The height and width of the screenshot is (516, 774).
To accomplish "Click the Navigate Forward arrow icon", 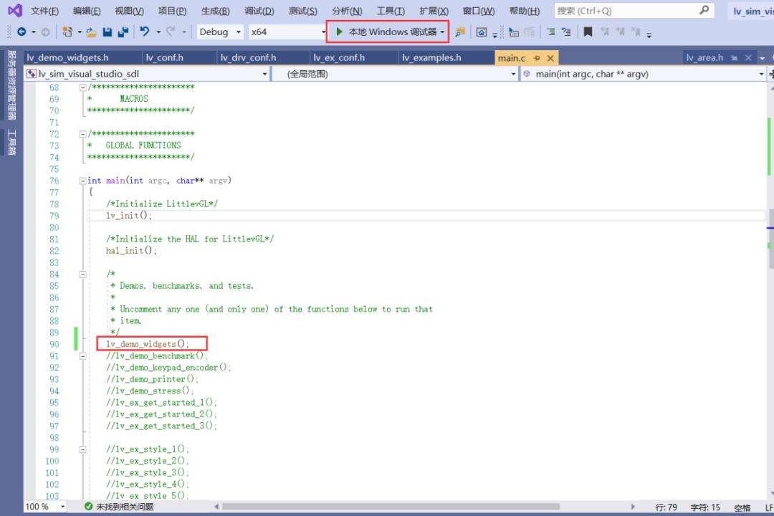I will 45,32.
